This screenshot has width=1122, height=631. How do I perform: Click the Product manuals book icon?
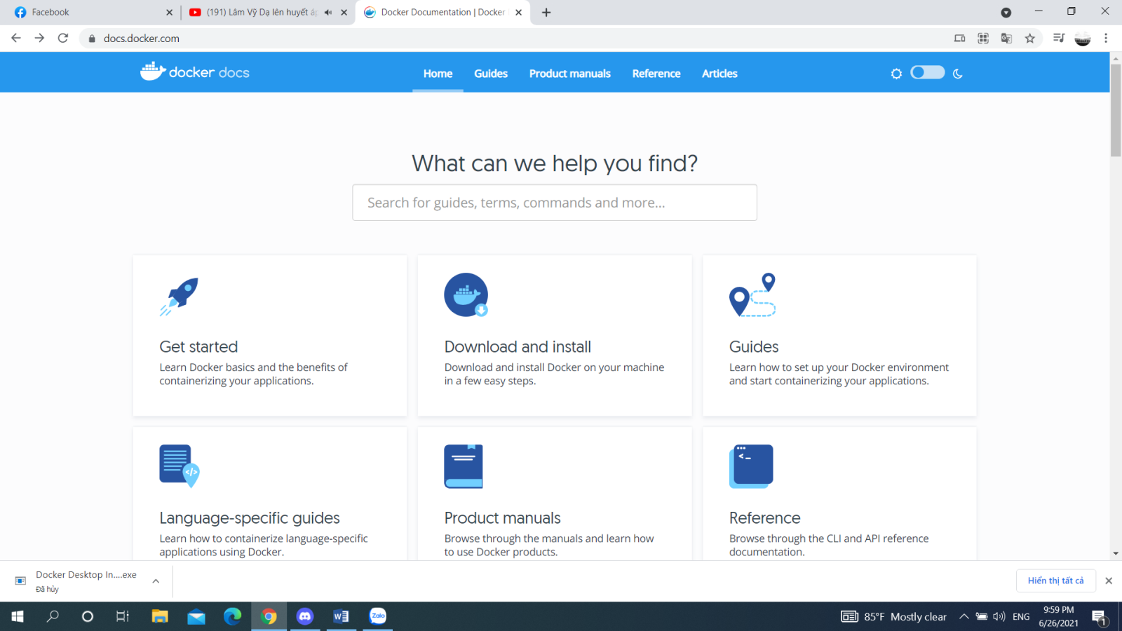click(x=464, y=466)
